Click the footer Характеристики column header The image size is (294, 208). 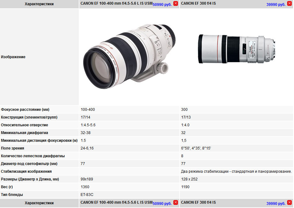pyautogui.click(x=39, y=203)
